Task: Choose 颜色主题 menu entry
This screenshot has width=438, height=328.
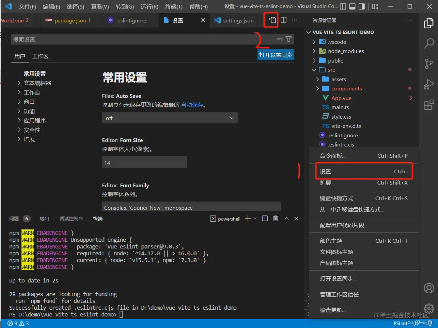Action: pyautogui.click(x=364, y=241)
